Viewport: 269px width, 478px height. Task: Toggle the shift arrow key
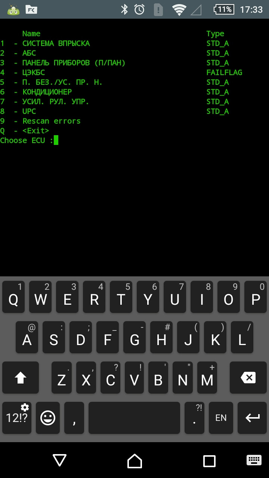[21, 378]
